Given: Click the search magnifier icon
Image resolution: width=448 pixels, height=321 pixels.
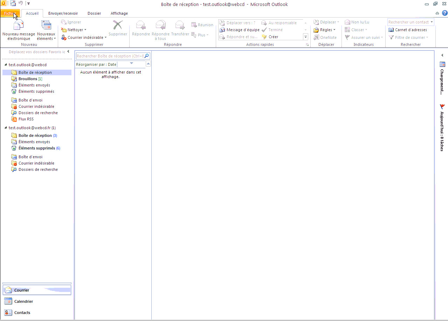Looking at the screenshot, I should [x=147, y=56].
